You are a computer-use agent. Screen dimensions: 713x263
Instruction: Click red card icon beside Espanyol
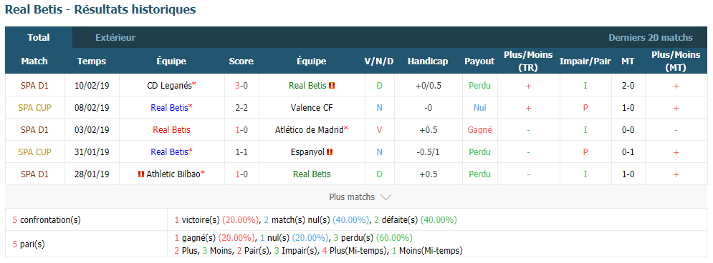[330, 152]
